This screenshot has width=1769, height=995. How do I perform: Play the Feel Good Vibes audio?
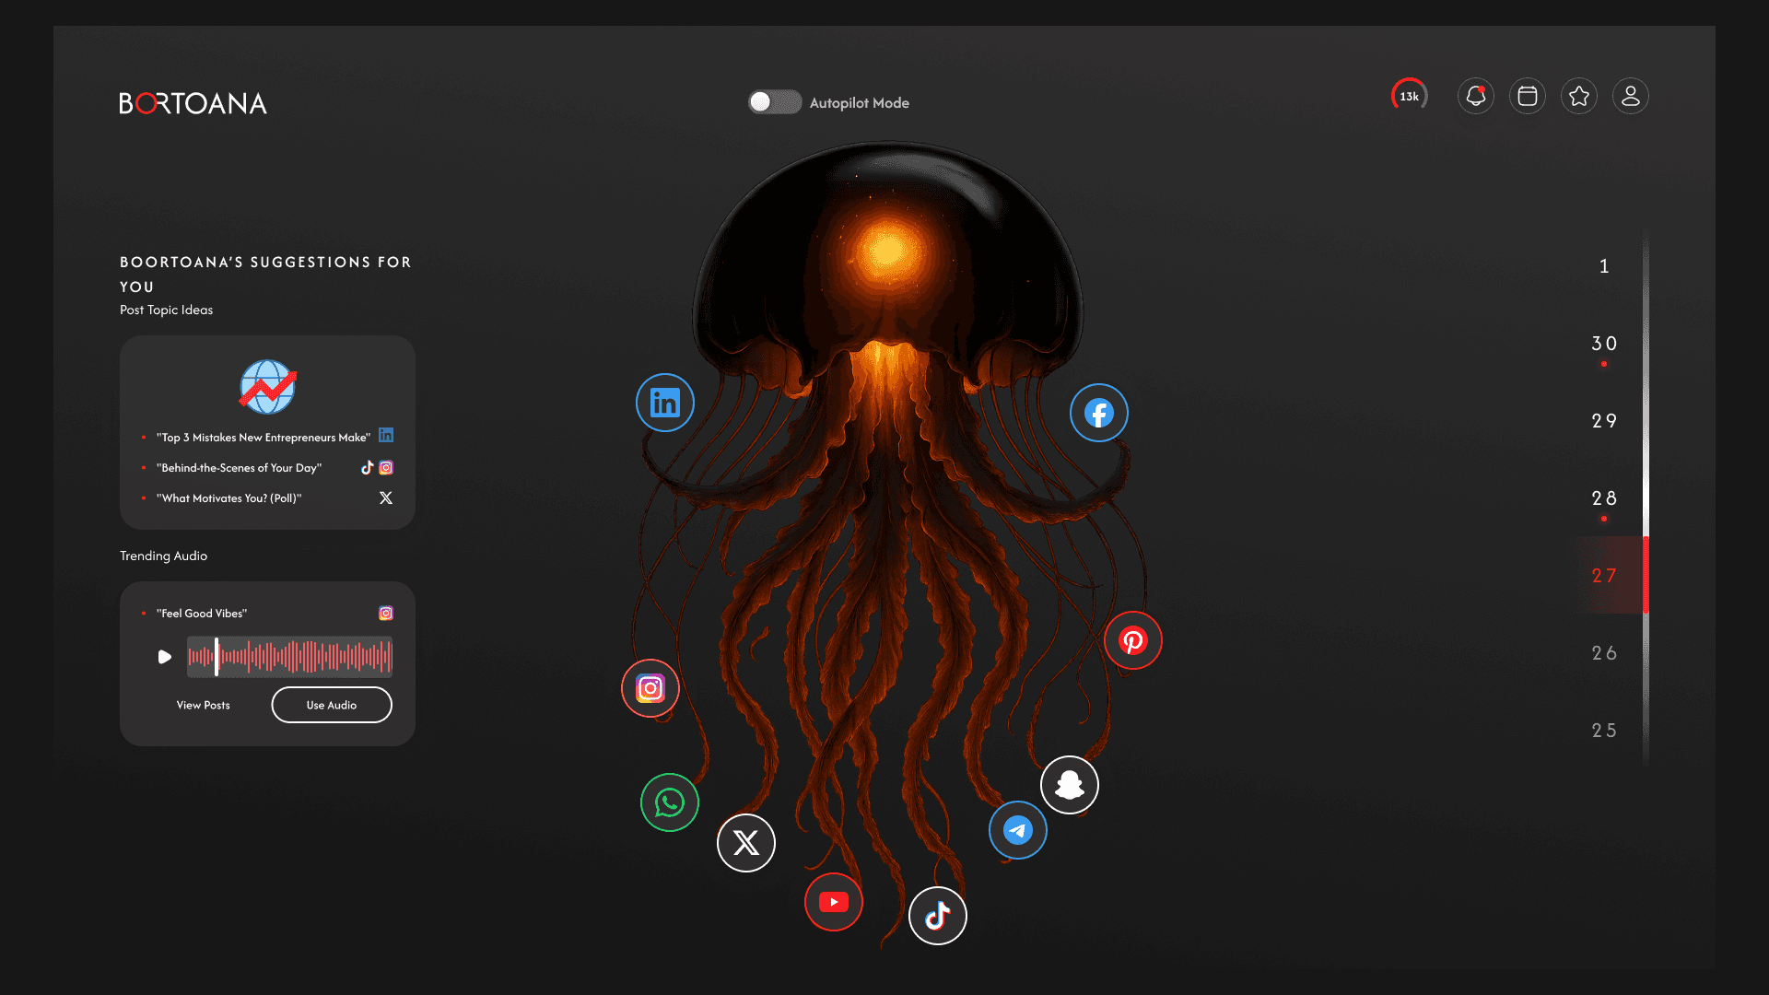[x=165, y=657]
